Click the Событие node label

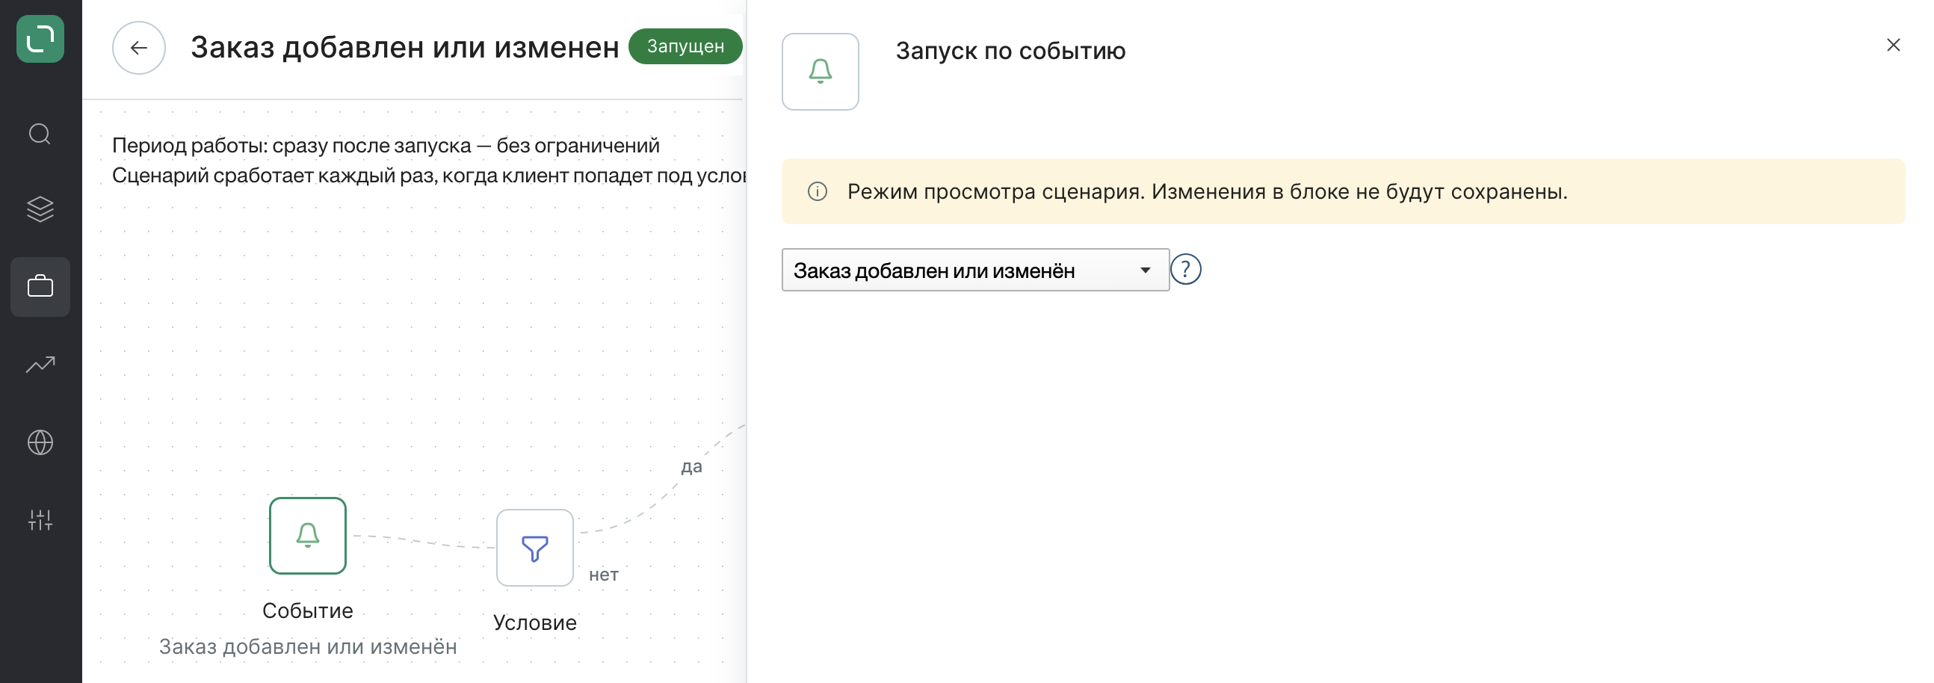[x=308, y=611]
